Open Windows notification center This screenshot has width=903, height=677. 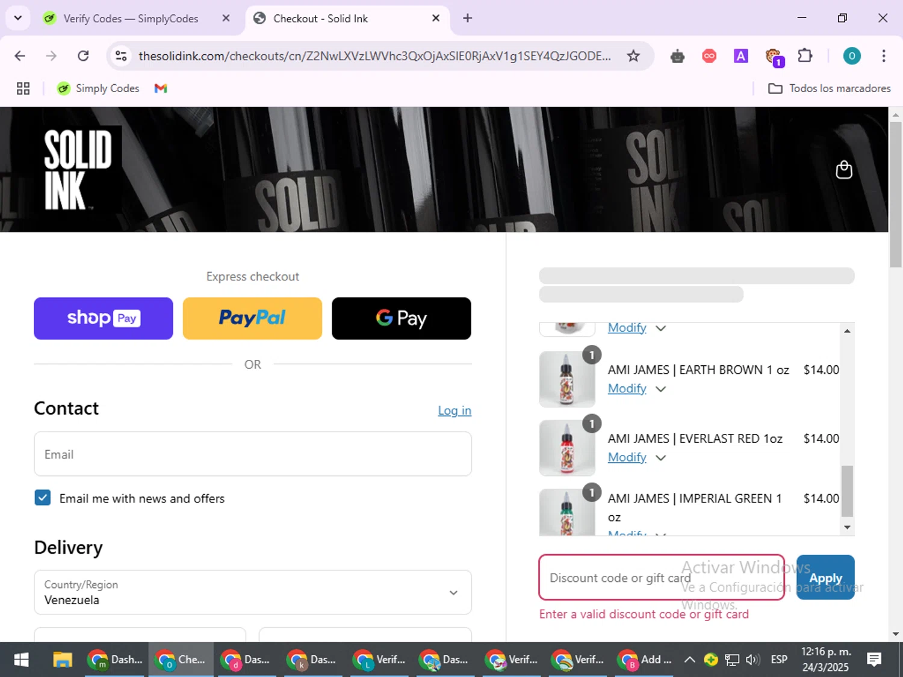(x=874, y=660)
